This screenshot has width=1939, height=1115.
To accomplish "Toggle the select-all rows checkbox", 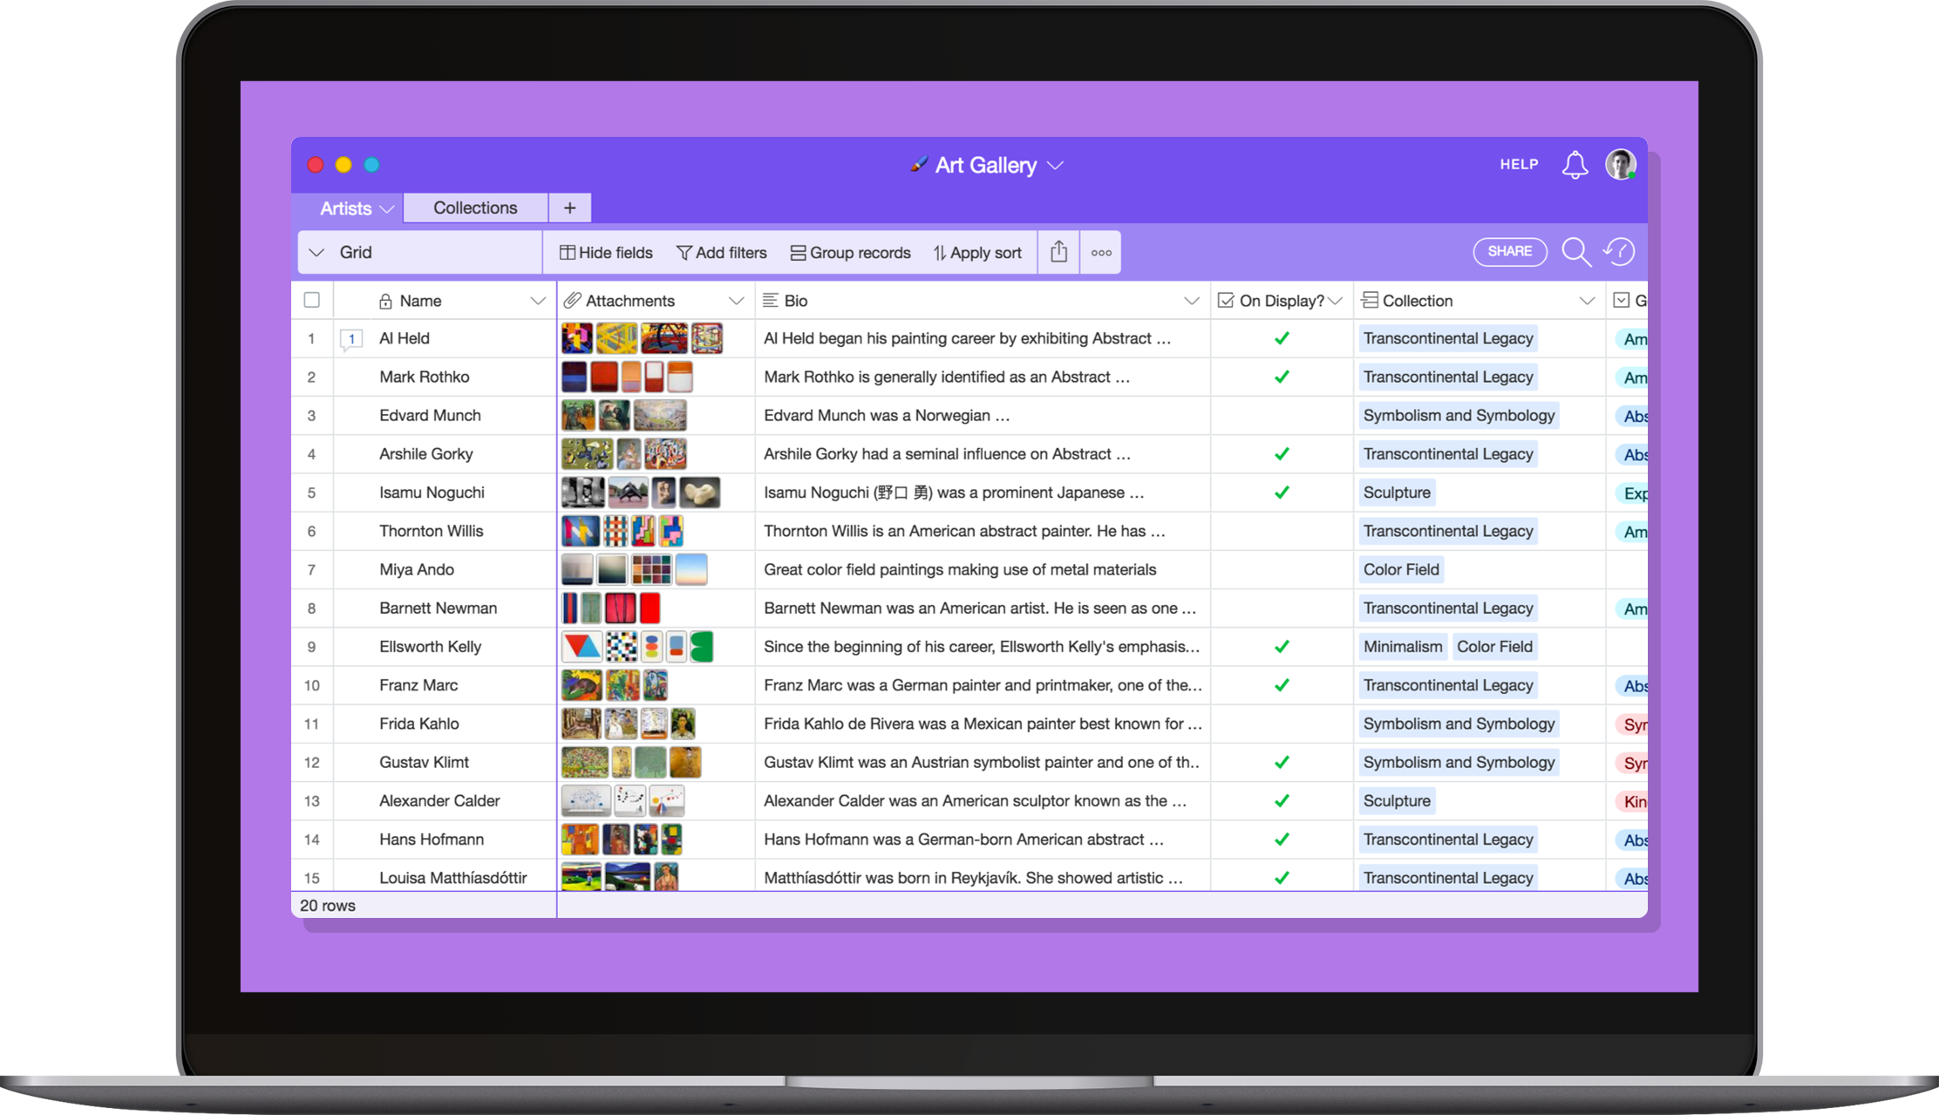I will (x=312, y=300).
